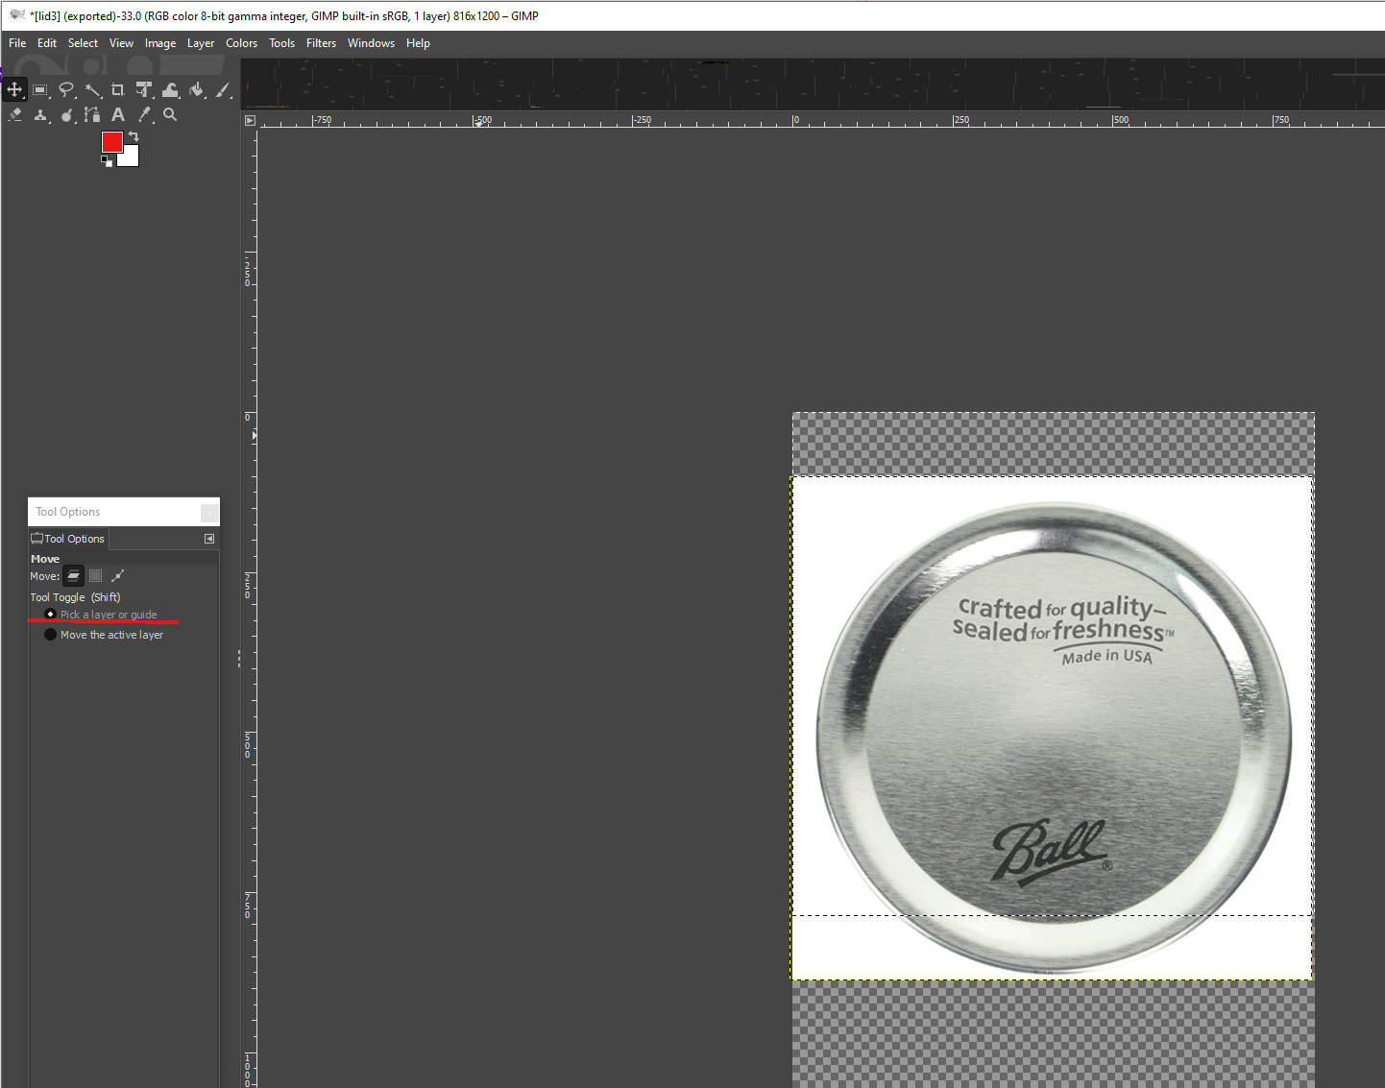Open the Filters menu
1385x1088 pixels.
pyautogui.click(x=321, y=43)
